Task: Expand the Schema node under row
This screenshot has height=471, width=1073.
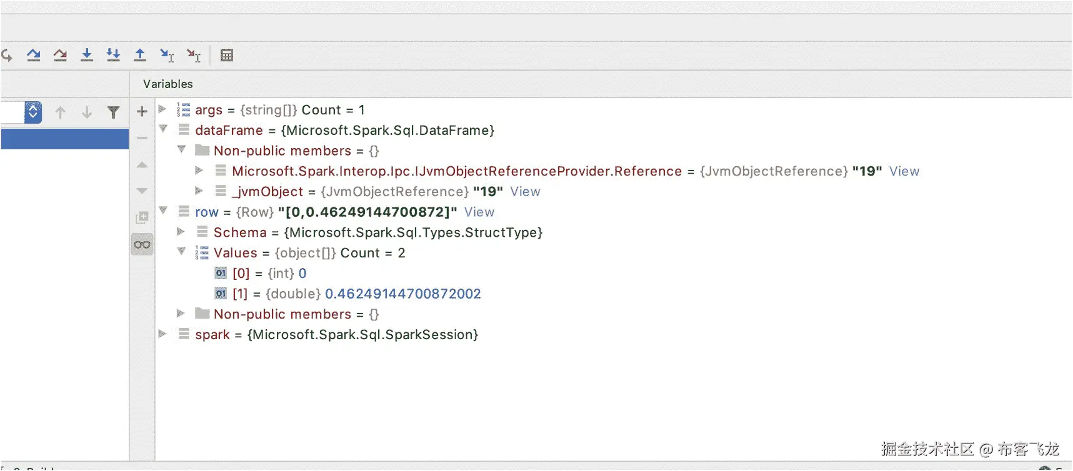Action: [181, 232]
